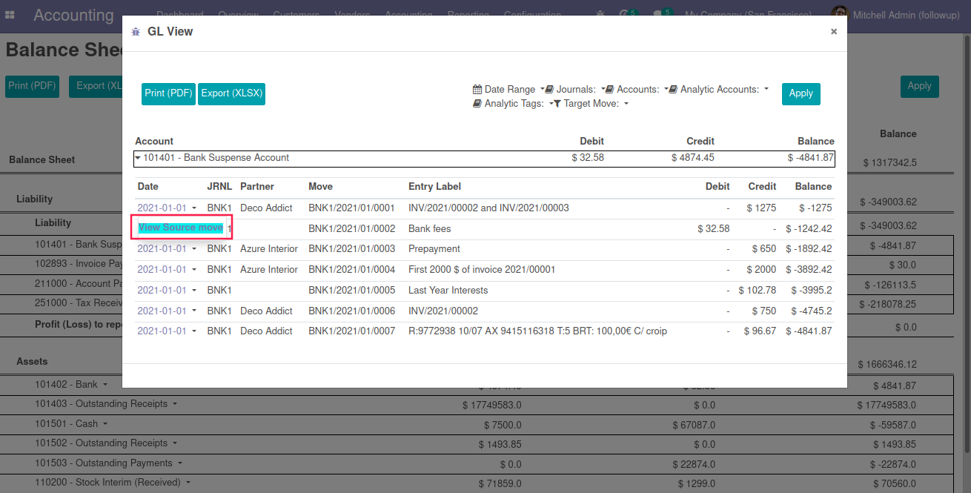This screenshot has width=971, height=493.
Task: Open the Customers menu in navbar
Action: coord(296,15)
